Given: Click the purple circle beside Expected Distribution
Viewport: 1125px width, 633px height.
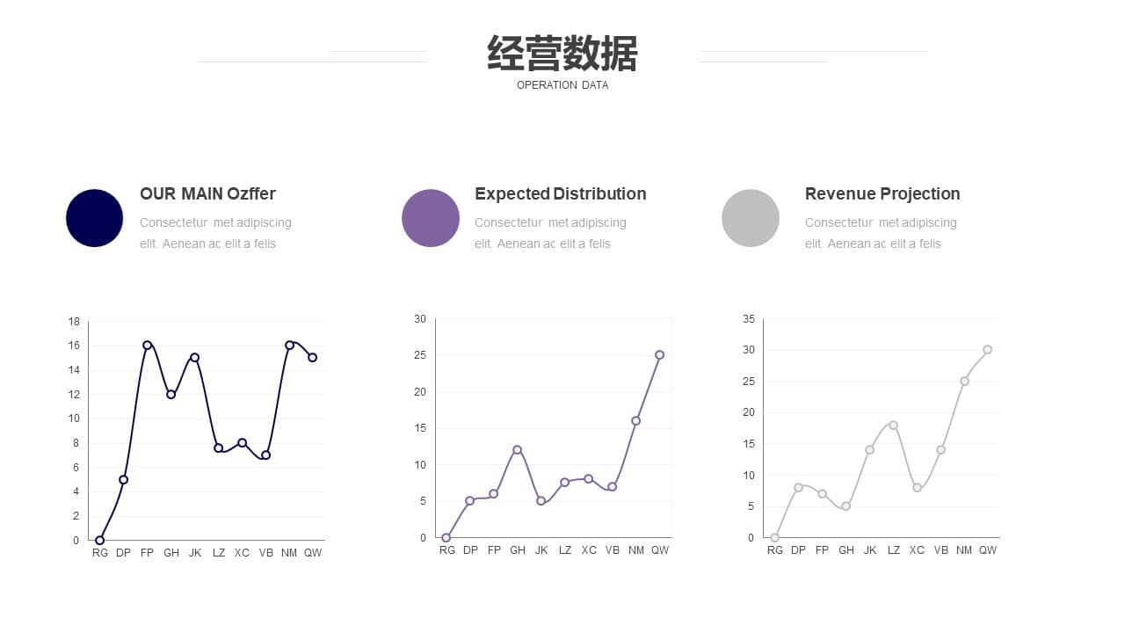Looking at the screenshot, I should click(x=431, y=218).
